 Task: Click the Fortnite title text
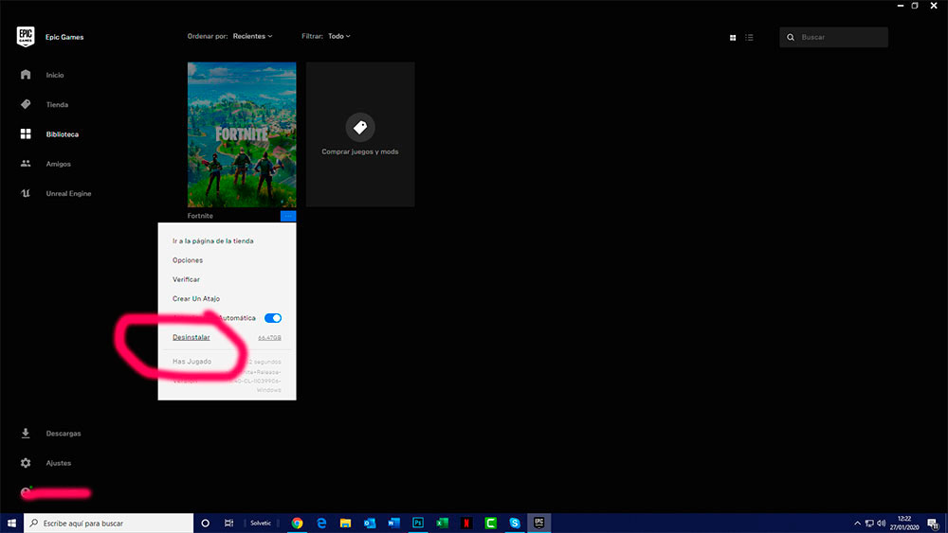pos(200,216)
